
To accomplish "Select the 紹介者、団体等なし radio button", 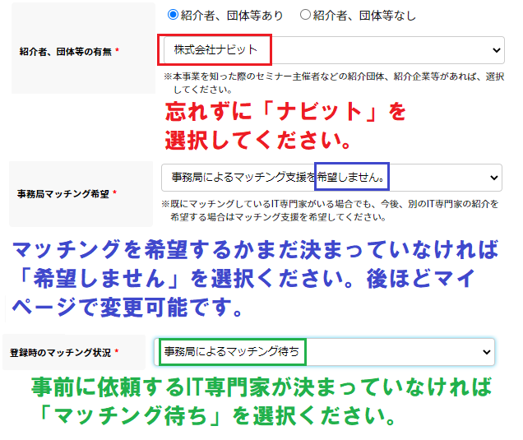I will point(306,15).
